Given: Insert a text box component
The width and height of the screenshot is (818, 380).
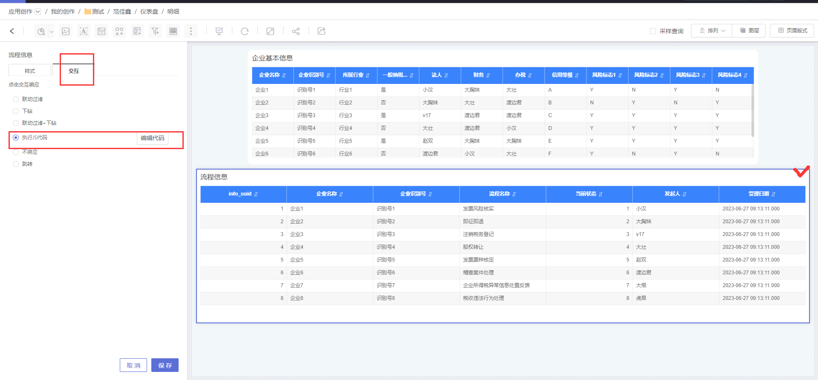Looking at the screenshot, I should pos(84,31).
